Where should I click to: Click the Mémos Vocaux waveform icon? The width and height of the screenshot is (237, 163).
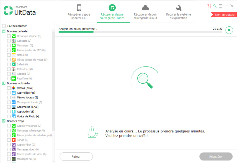click(x=14, y=97)
